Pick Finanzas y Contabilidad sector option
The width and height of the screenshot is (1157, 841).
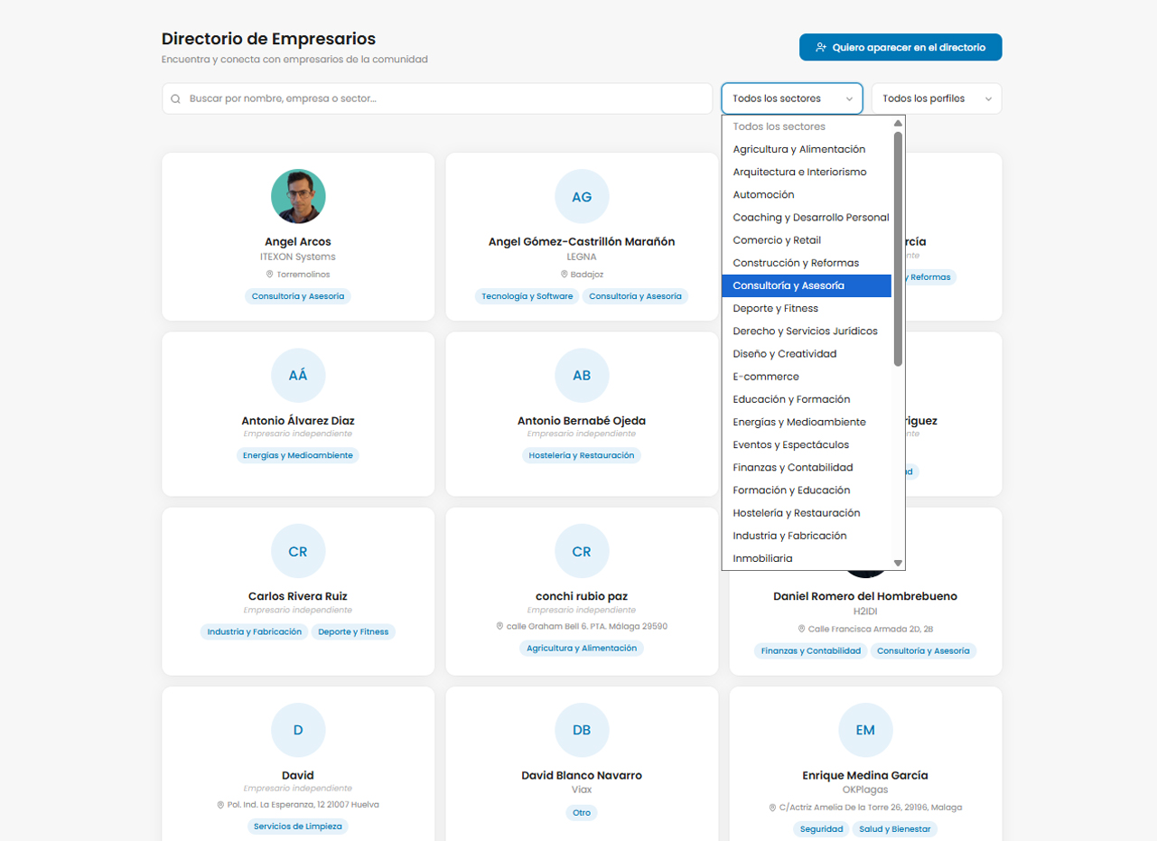[x=792, y=467]
